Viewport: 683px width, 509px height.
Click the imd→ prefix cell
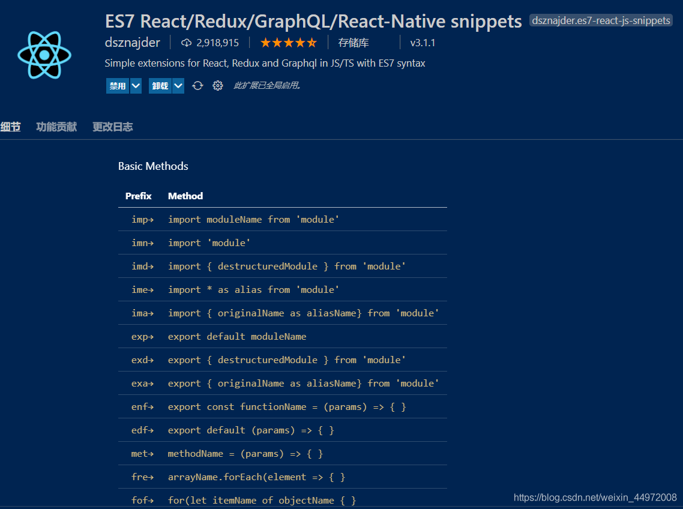pyautogui.click(x=143, y=267)
